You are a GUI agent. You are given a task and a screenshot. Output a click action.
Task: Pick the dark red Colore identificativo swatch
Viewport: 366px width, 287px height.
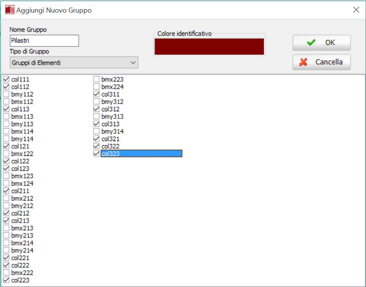tap(209, 46)
